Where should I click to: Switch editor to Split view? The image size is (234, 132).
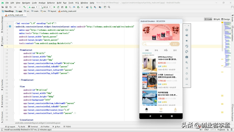[x=217, y=19]
